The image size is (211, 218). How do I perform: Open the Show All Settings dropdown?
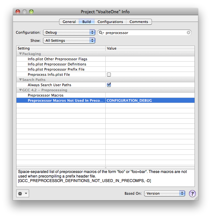click(x=69, y=40)
